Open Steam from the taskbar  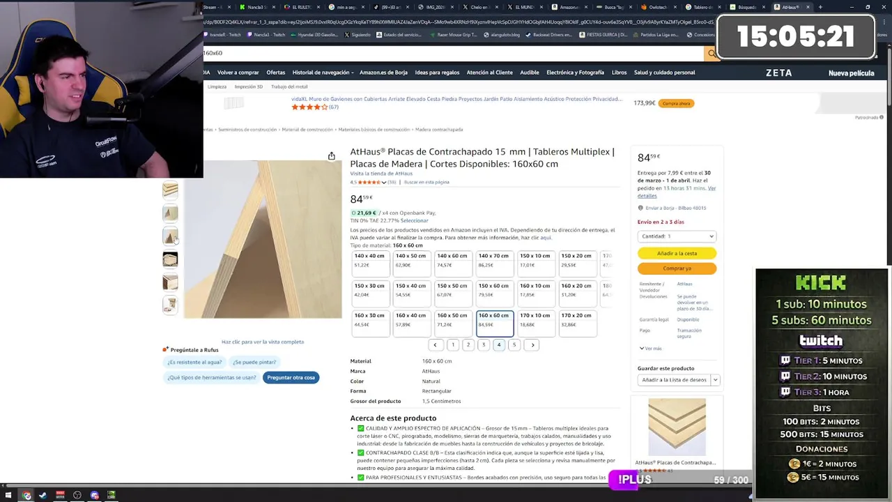click(43, 495)
